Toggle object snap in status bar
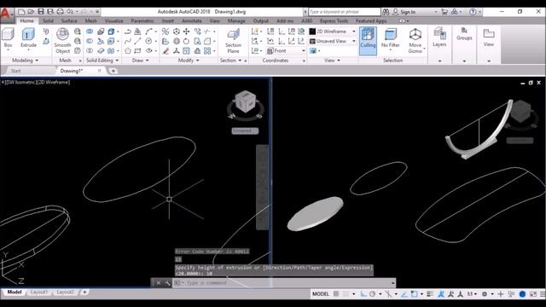Screen dimensions: 546x307 (x=414, y=293)
